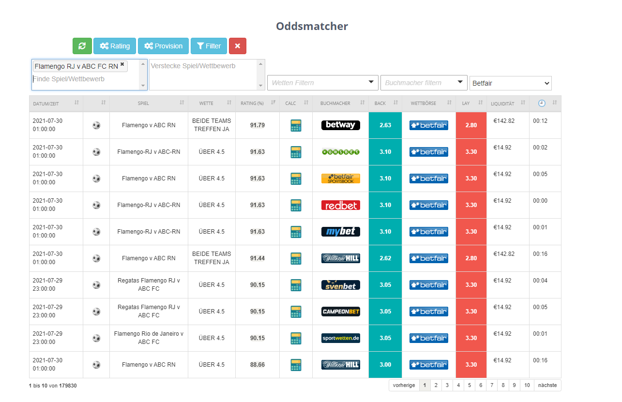Click the Betfair exchange logo in Betway row

tap(429, 125)
